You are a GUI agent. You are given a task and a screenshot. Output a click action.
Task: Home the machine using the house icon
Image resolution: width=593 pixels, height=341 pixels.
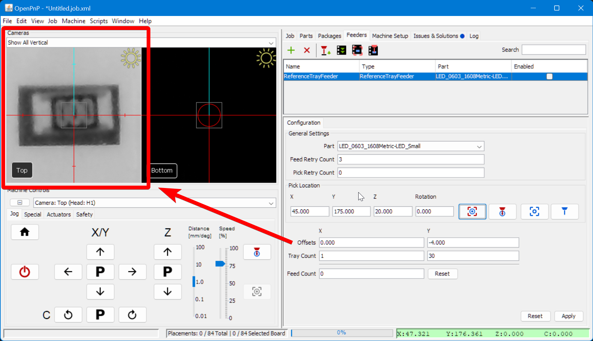pyautogui.click(x=24, y=232)
